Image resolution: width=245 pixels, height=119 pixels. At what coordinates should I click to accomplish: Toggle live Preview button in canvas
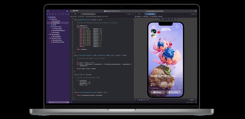(157, 19)
